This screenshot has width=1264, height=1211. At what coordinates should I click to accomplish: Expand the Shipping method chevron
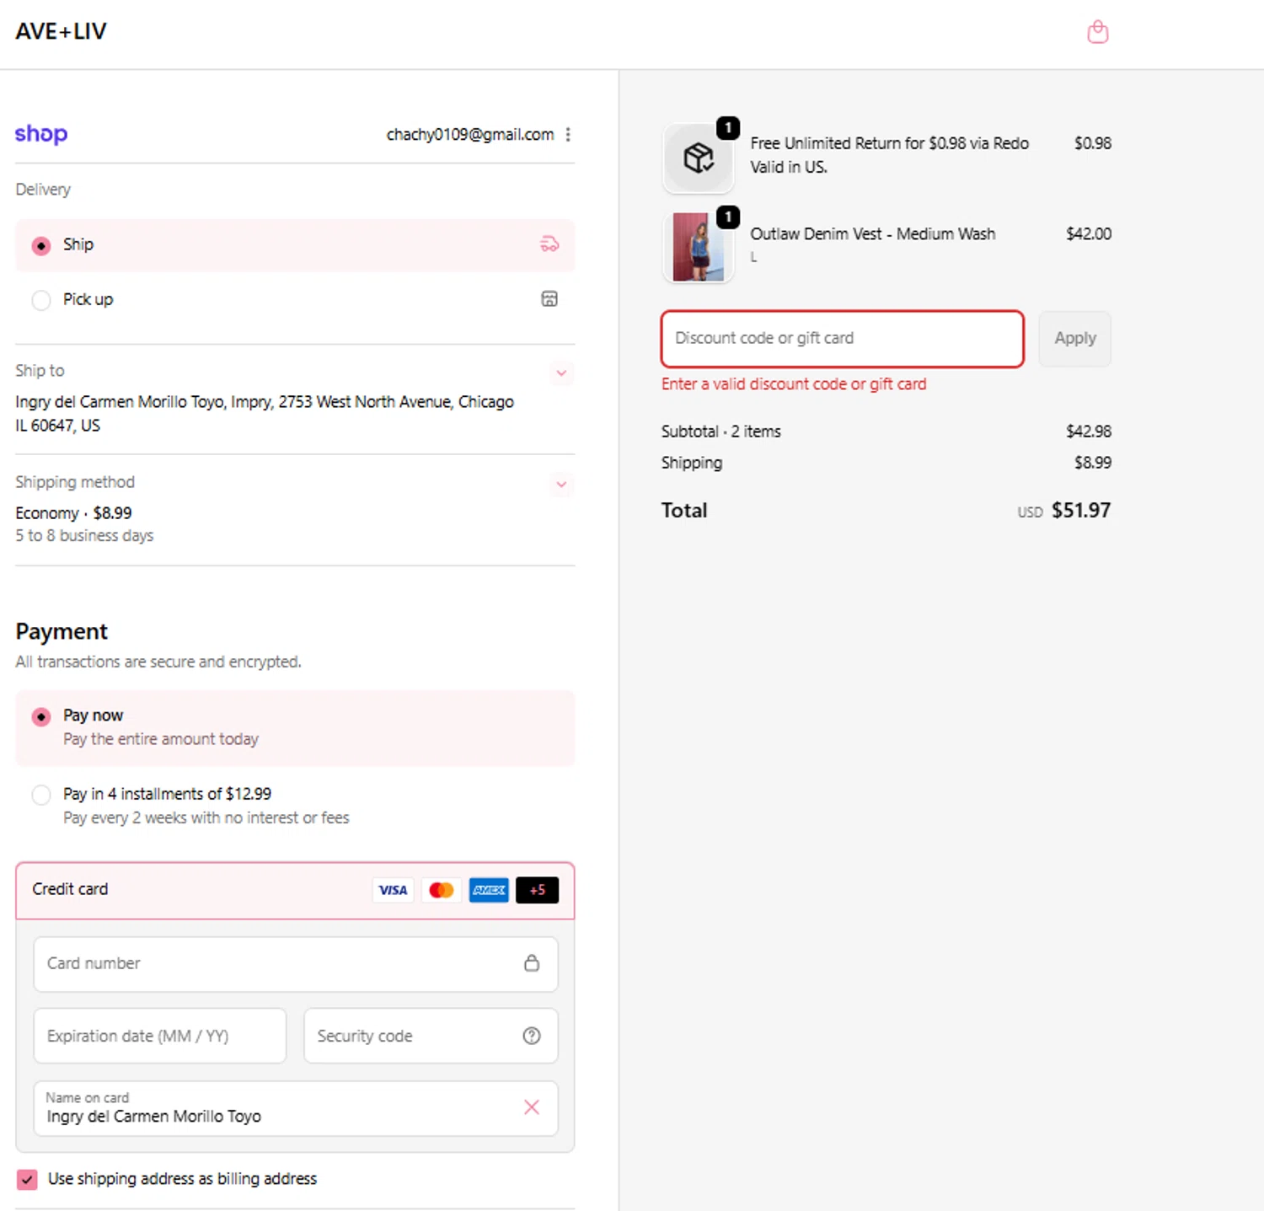click(x=561, y=485)
